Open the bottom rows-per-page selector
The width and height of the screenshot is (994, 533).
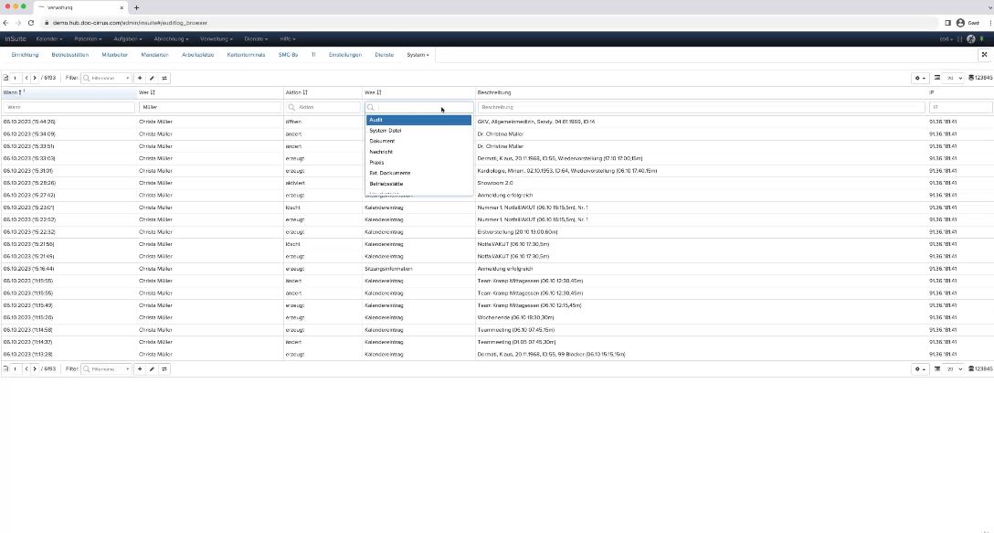click(x=954, y=368)
